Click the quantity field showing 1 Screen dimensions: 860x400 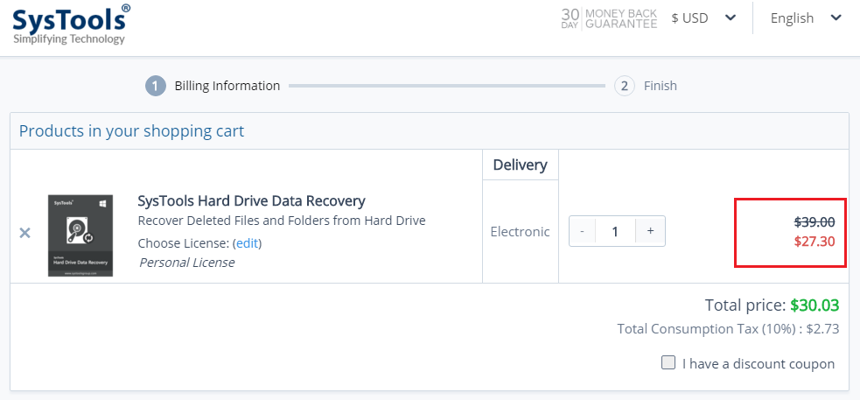pyautogui.click(x=615, y=231)
